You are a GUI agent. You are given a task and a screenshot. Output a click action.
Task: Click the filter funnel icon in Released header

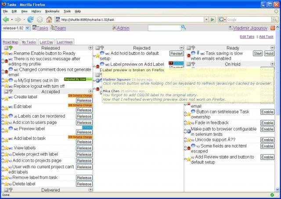click(x=11, y=48)
